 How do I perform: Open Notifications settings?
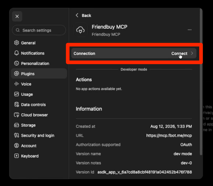point(39,53)
